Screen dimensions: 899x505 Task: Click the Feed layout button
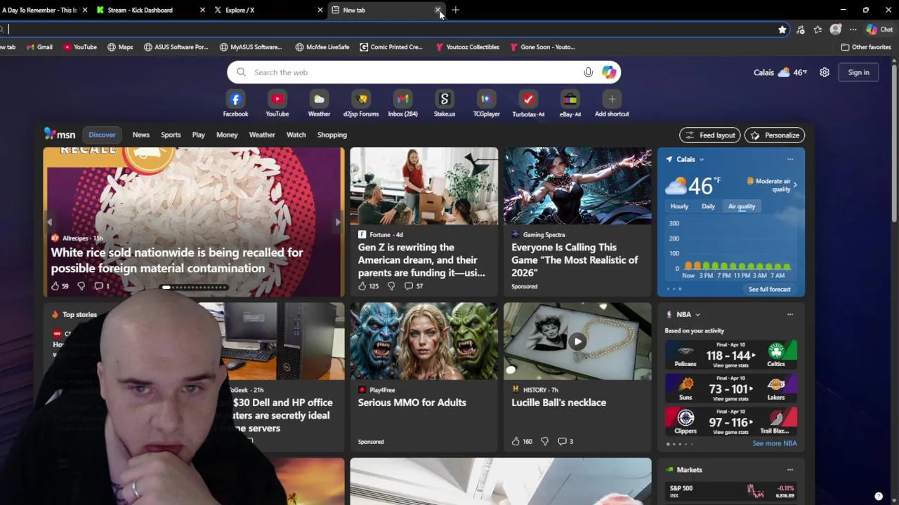710,135
